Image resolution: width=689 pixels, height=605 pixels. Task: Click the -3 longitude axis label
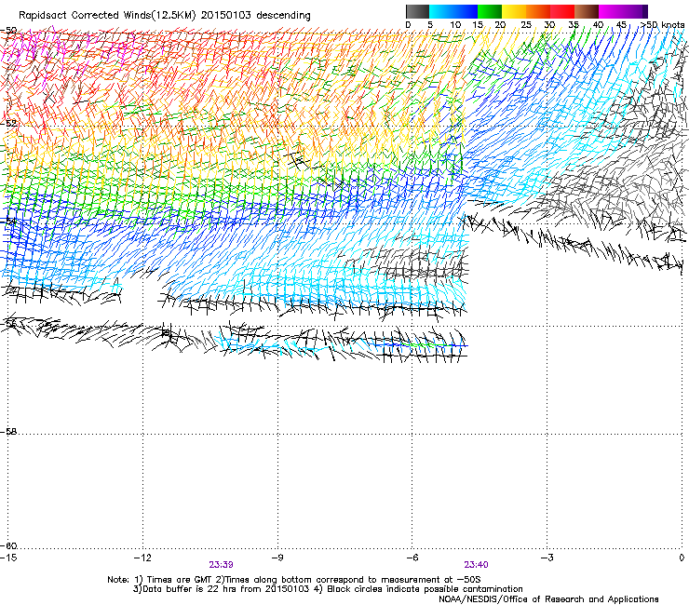pyautogui.click(x=547, y=558)
